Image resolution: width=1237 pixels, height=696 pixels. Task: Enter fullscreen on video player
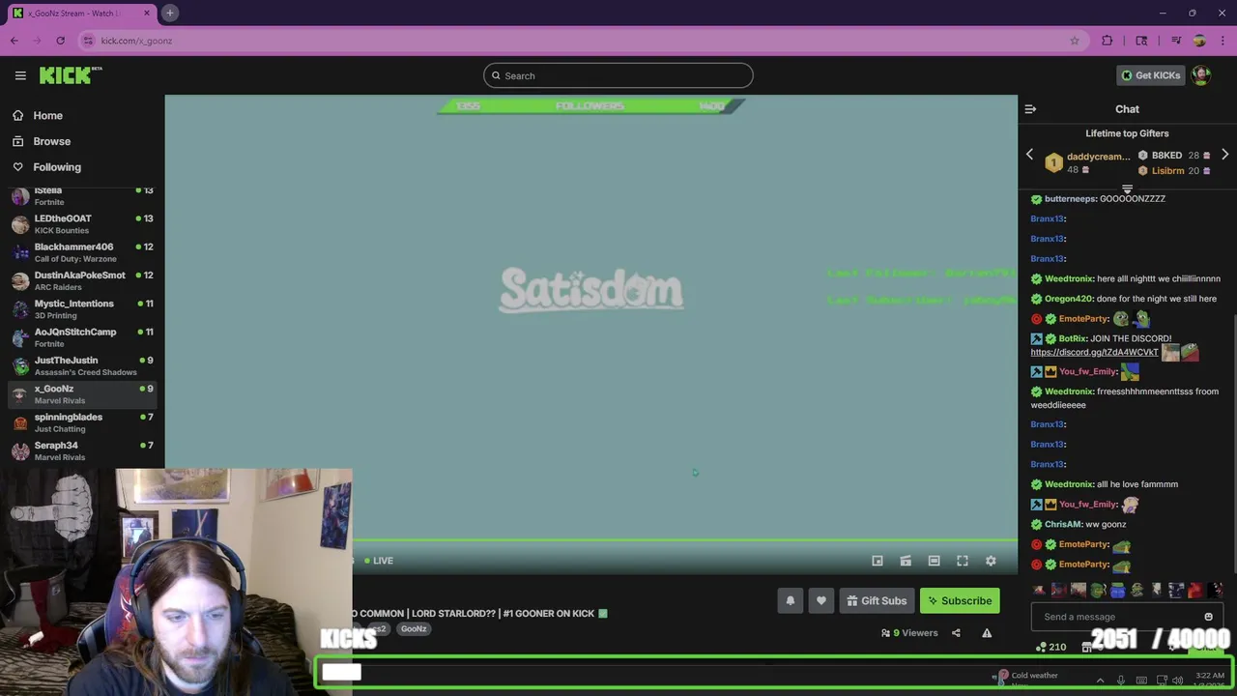(x=963, y=561)
